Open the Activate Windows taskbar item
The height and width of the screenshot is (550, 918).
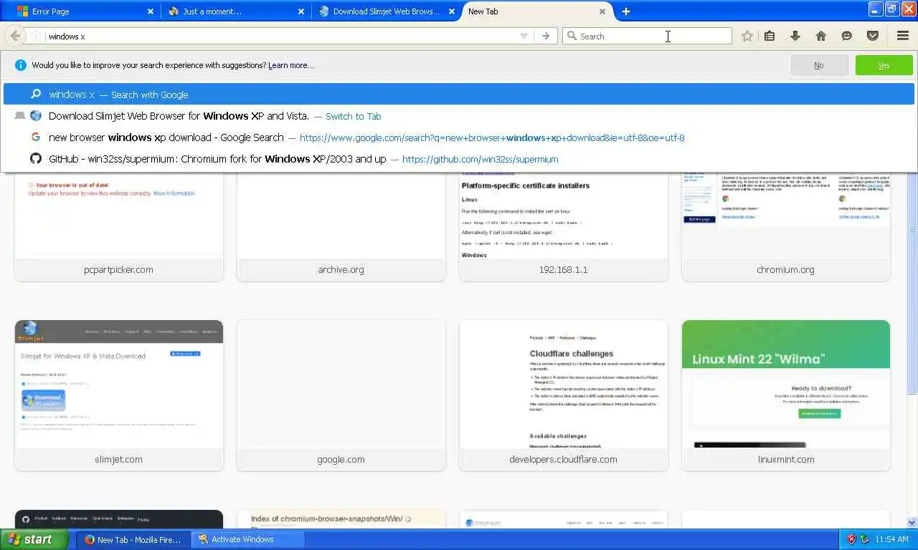tap(248, 539)
